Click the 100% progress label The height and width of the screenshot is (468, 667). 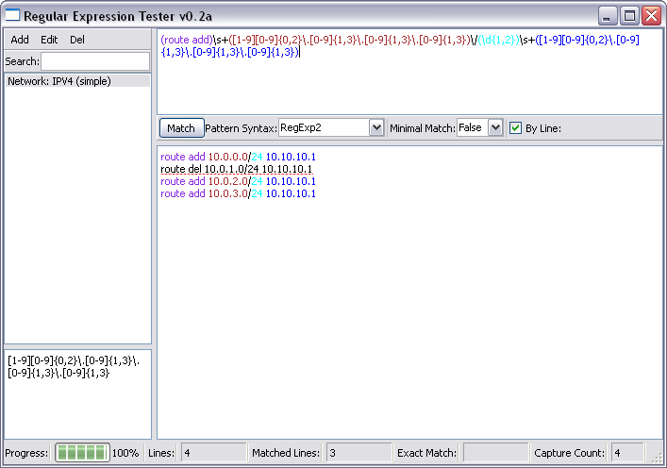click(125, 453)
